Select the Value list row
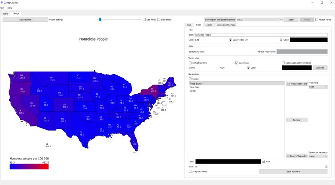 (237, 91)
